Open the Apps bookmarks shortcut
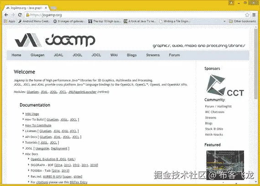The width and height of the screenshot is (260, 186). coord(10,21)
